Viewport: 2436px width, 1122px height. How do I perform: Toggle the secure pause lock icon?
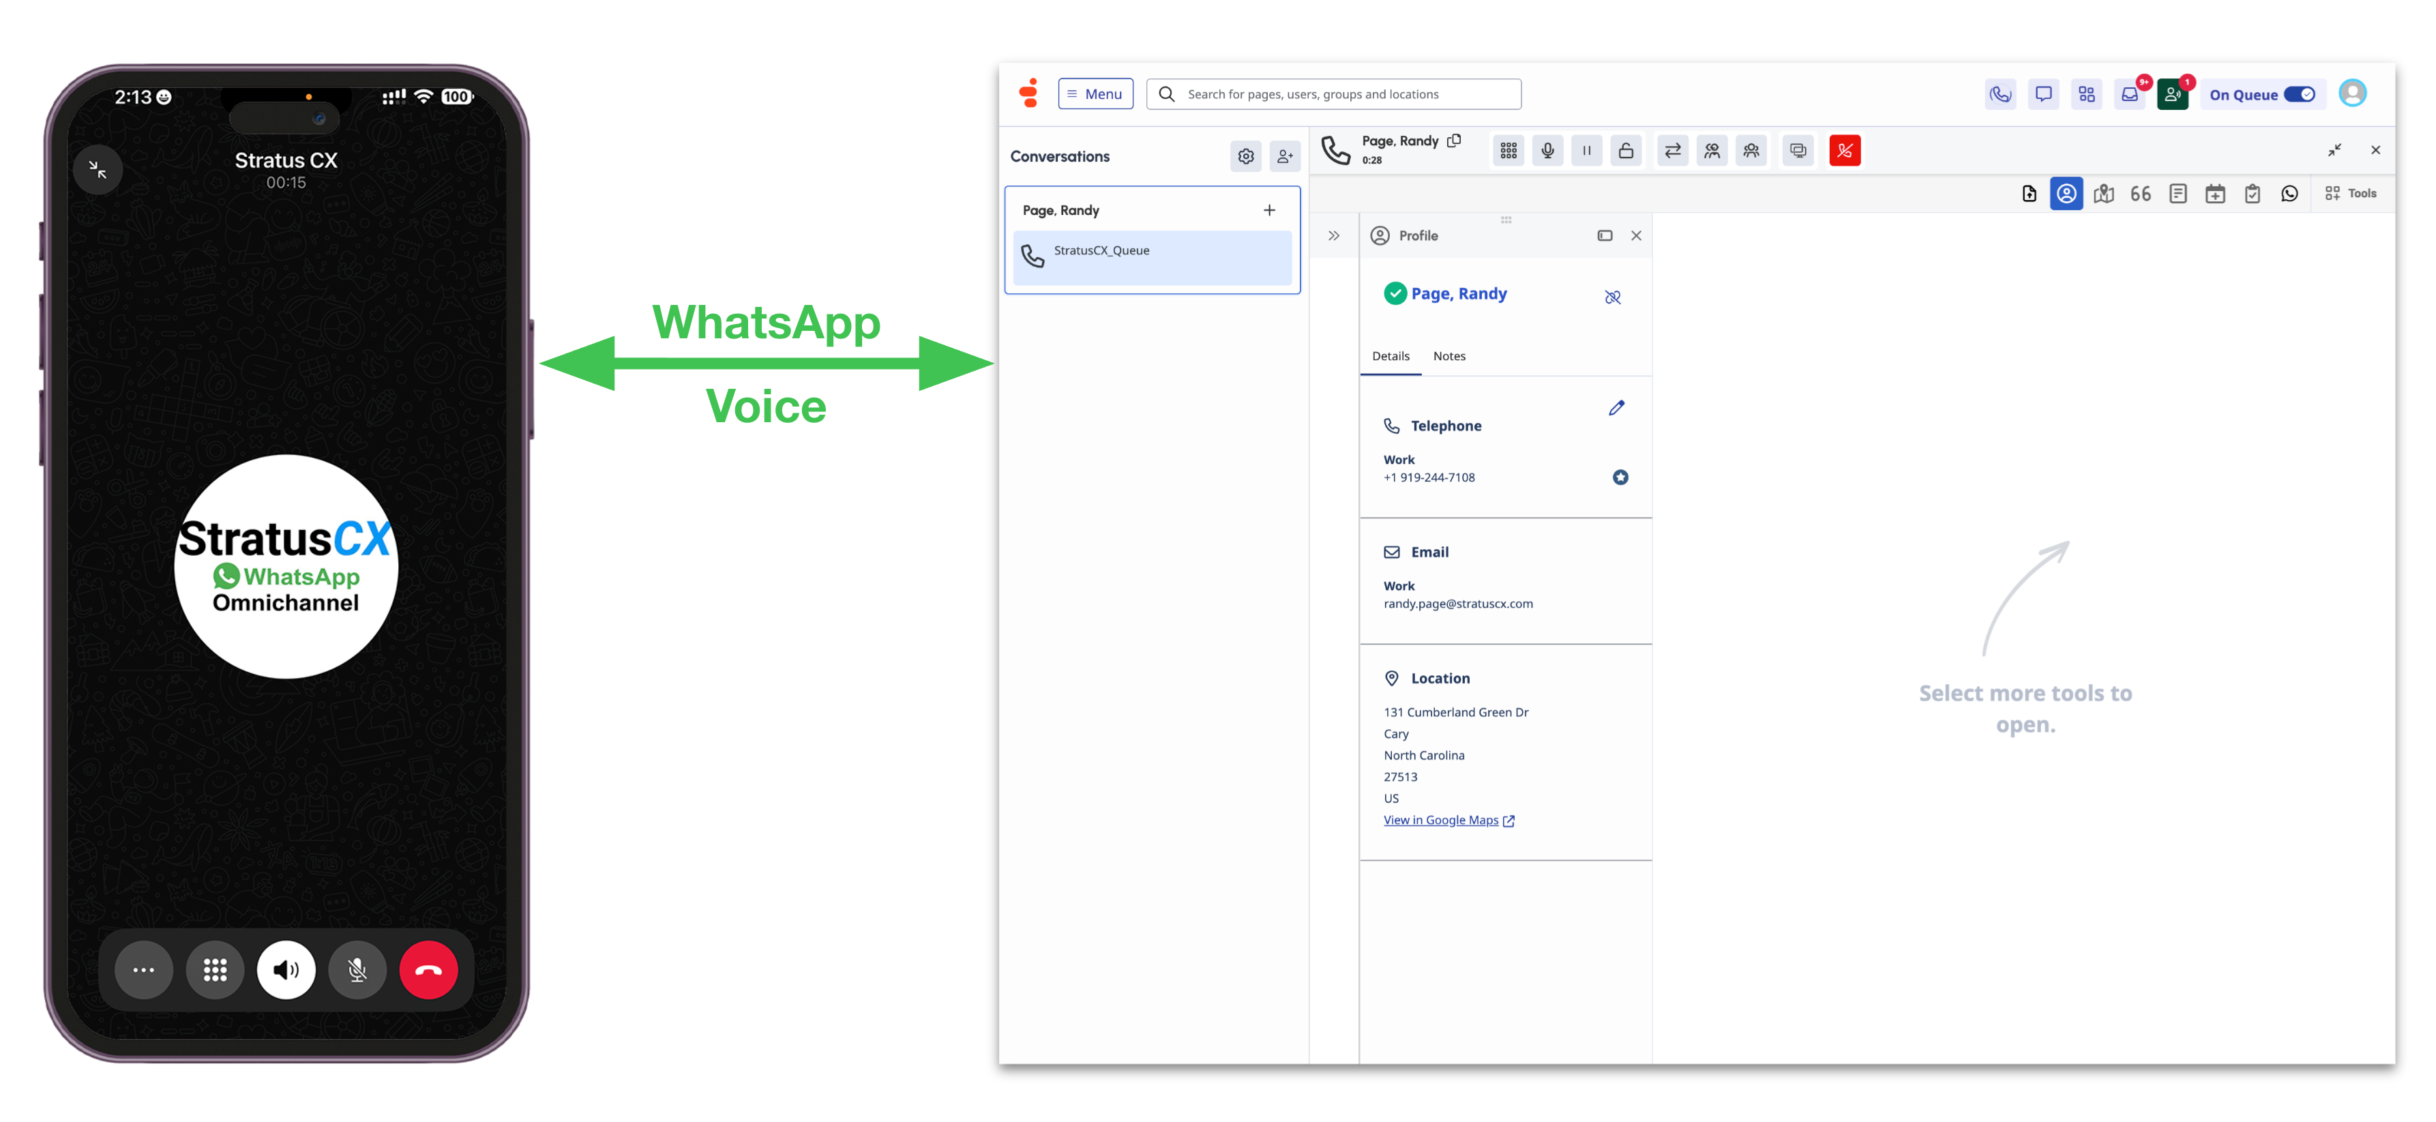[1626, 151]
